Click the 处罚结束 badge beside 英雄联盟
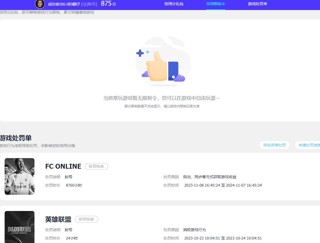The height and width of the screenshot is (243, 320). (86, 219)
